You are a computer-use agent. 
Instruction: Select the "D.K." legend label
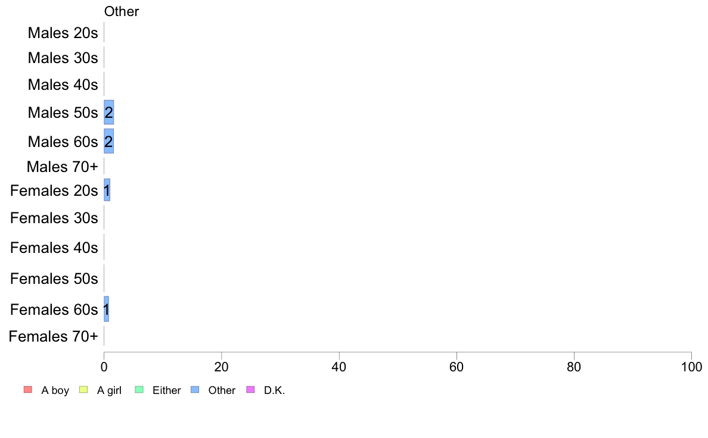point(275,390)
